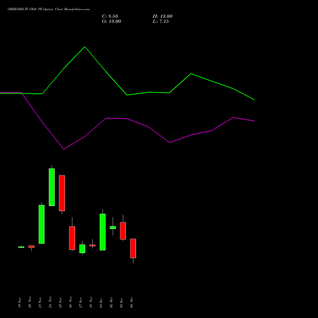Click the lowest dip of the purple line
318x318 pixels.
click(64, 149)
